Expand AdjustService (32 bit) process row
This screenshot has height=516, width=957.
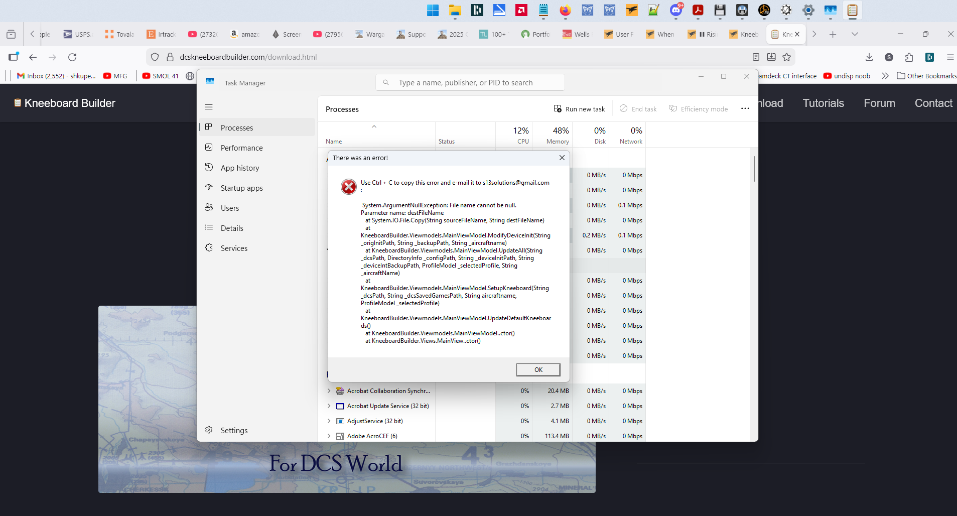pyautogui.click(x=329, y=421)
